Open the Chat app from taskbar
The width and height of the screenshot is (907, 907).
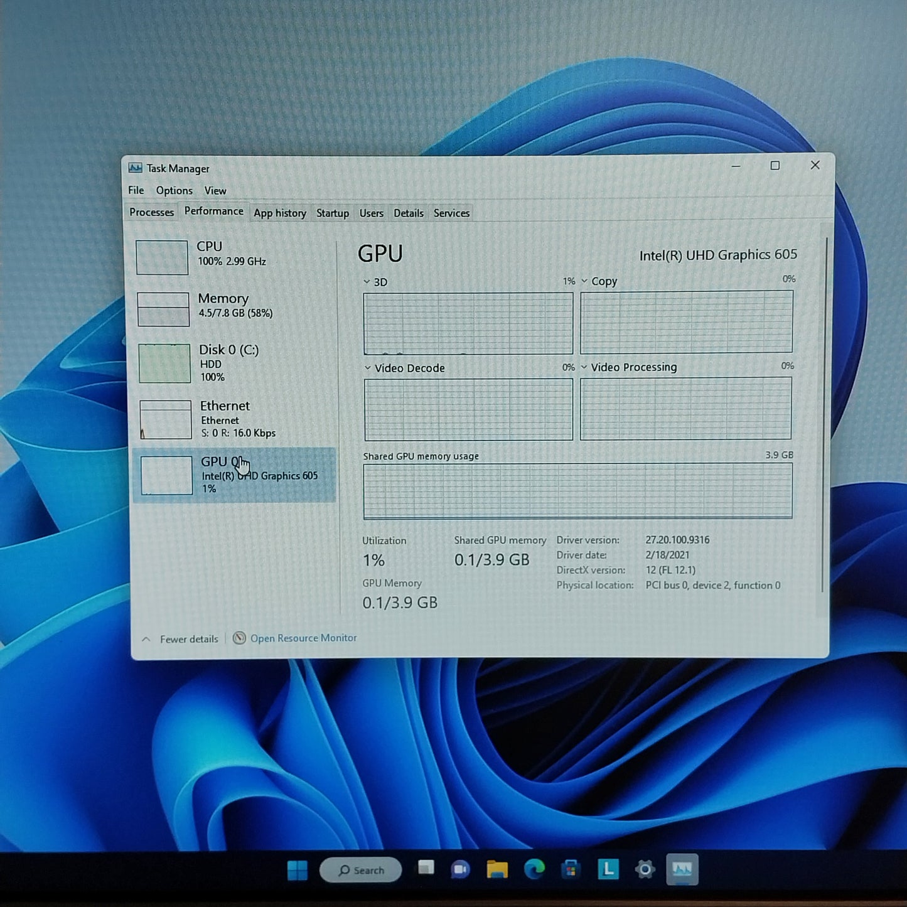pos(460,869)
